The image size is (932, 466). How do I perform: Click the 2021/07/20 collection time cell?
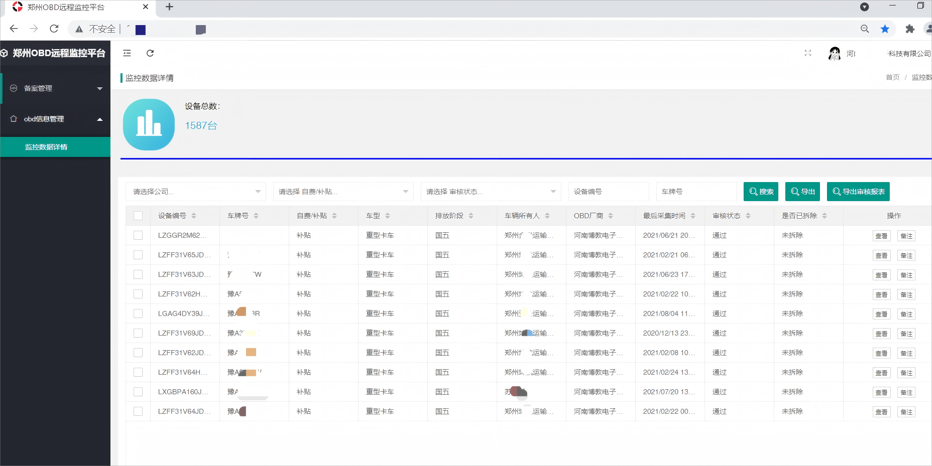point(669,392)
